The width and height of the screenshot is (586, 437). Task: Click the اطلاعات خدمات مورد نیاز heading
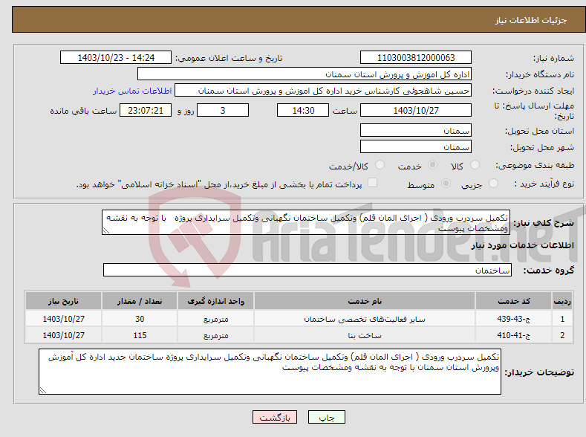pos(522,245)
